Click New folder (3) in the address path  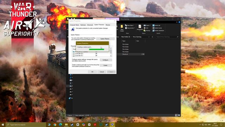coord(126,37)
